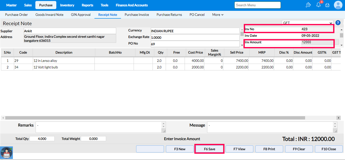Click the Inv No input field

pyautogui.click(x=317, y=29)
